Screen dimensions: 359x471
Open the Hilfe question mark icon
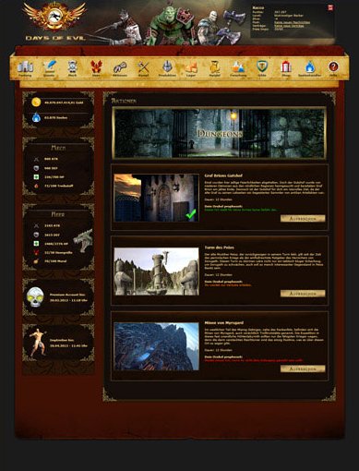tap(333, 66)
